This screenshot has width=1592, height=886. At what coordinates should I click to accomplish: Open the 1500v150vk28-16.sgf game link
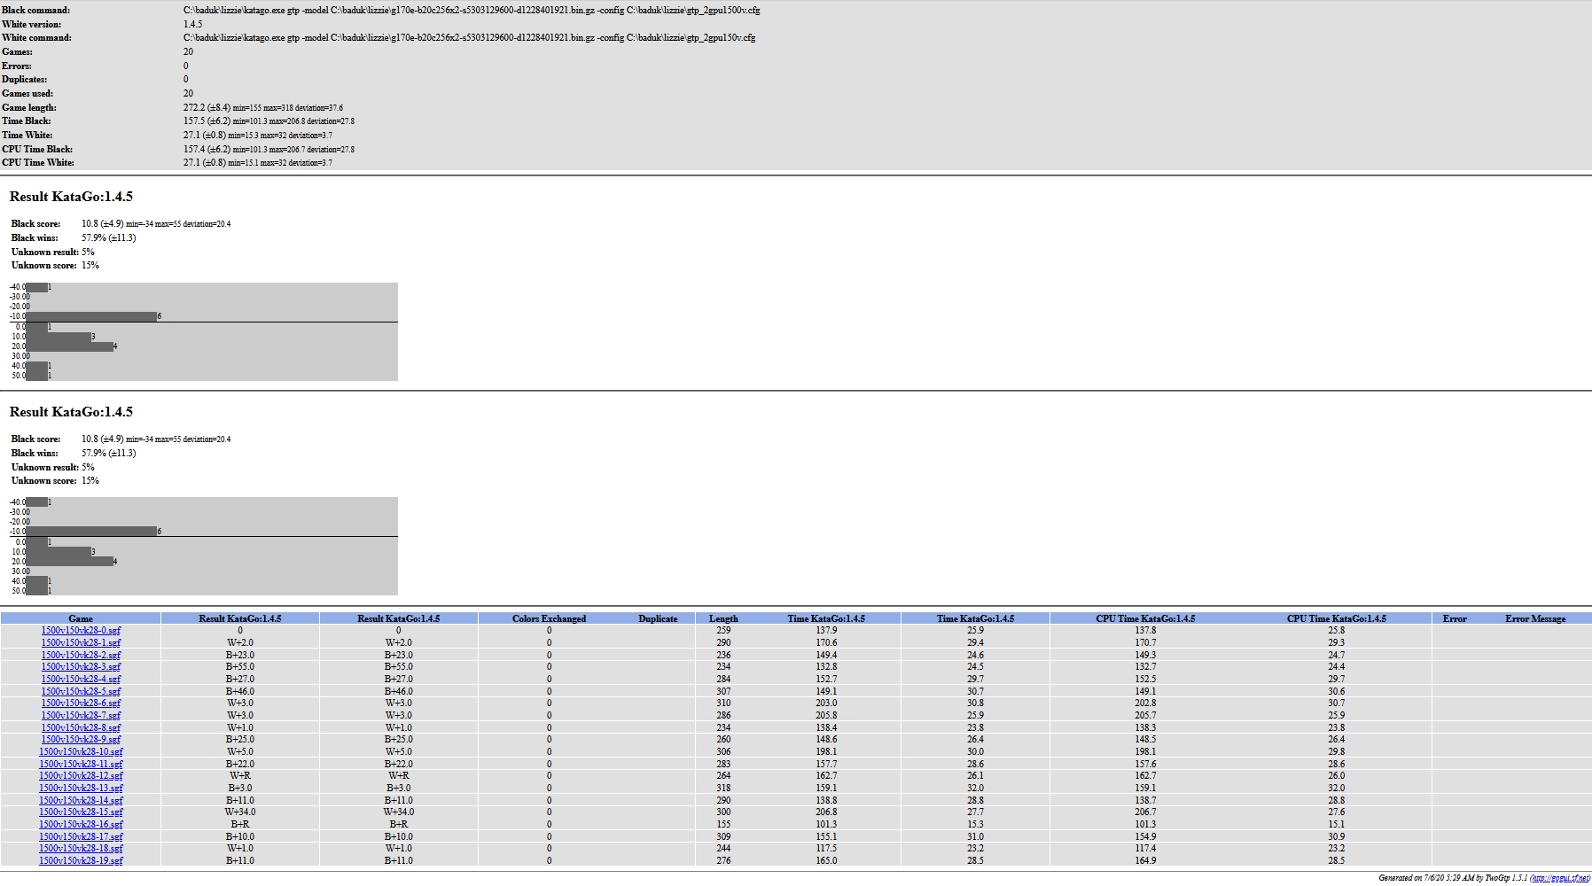(x=81, y=824)
